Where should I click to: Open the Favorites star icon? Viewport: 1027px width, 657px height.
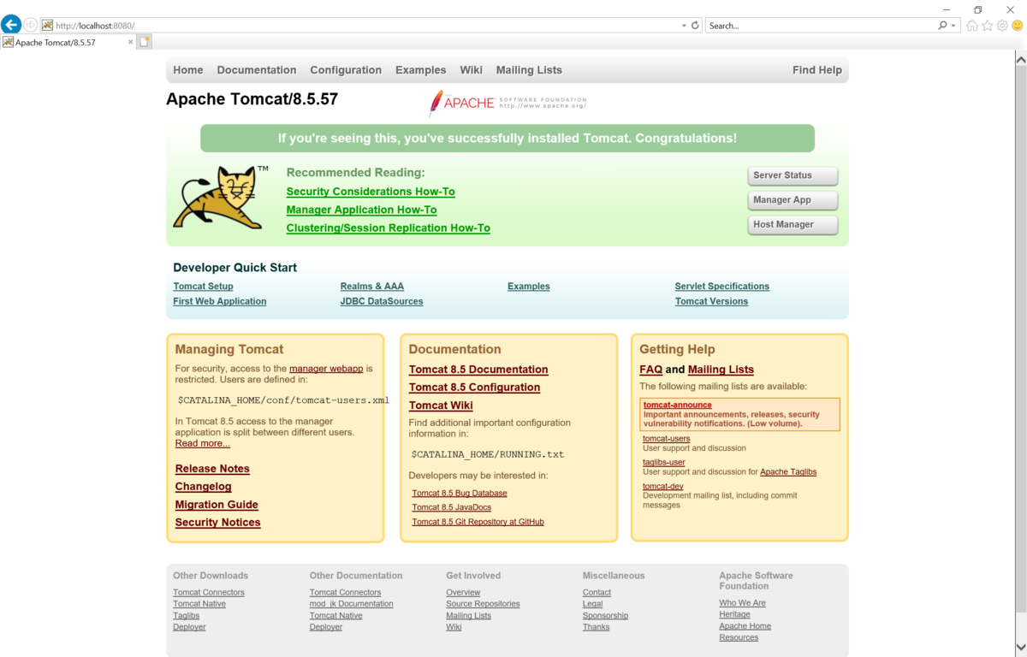(988, 26)
